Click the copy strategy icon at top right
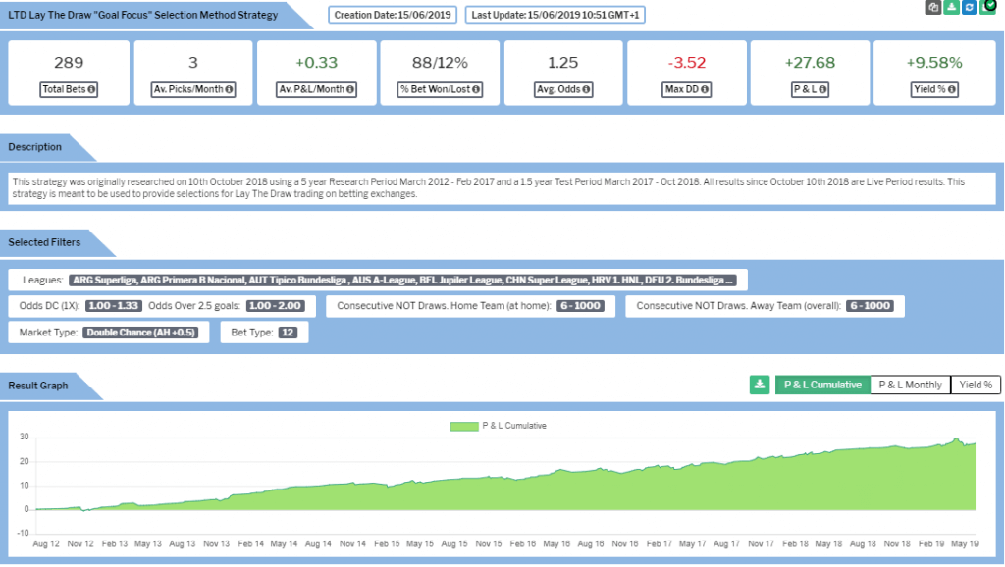The width and height of the screenshot is (1005, 567). (x=934, y=7)
